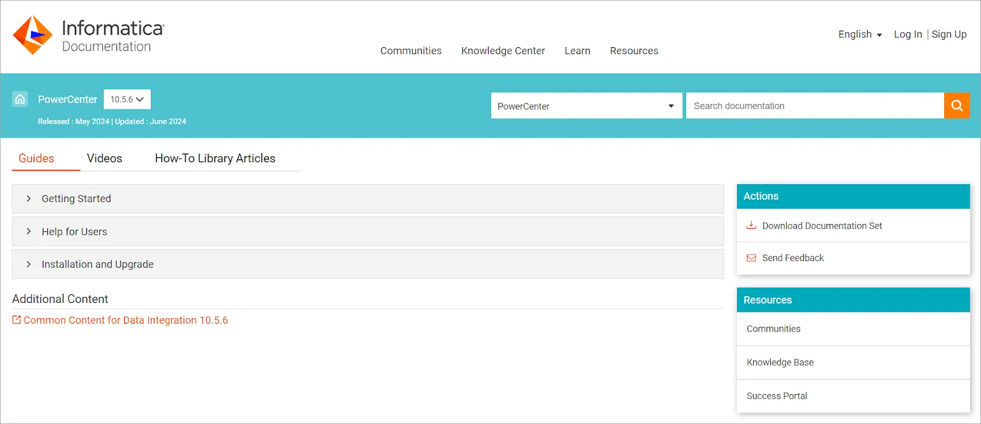Open the Resources top menu

click(x=634, y=51)
